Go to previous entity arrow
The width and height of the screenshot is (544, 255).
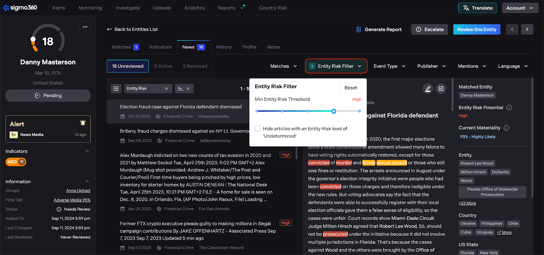point(512,30)
